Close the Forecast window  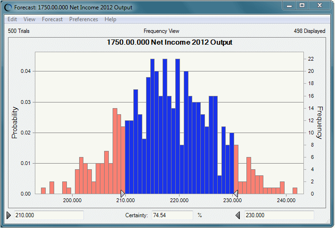(319, 6)
